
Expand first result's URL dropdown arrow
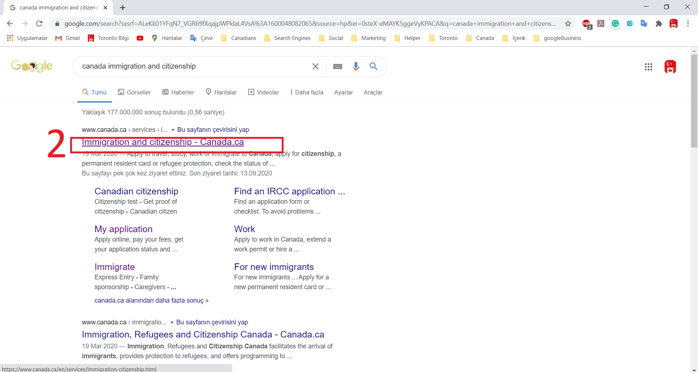[173, 130]
